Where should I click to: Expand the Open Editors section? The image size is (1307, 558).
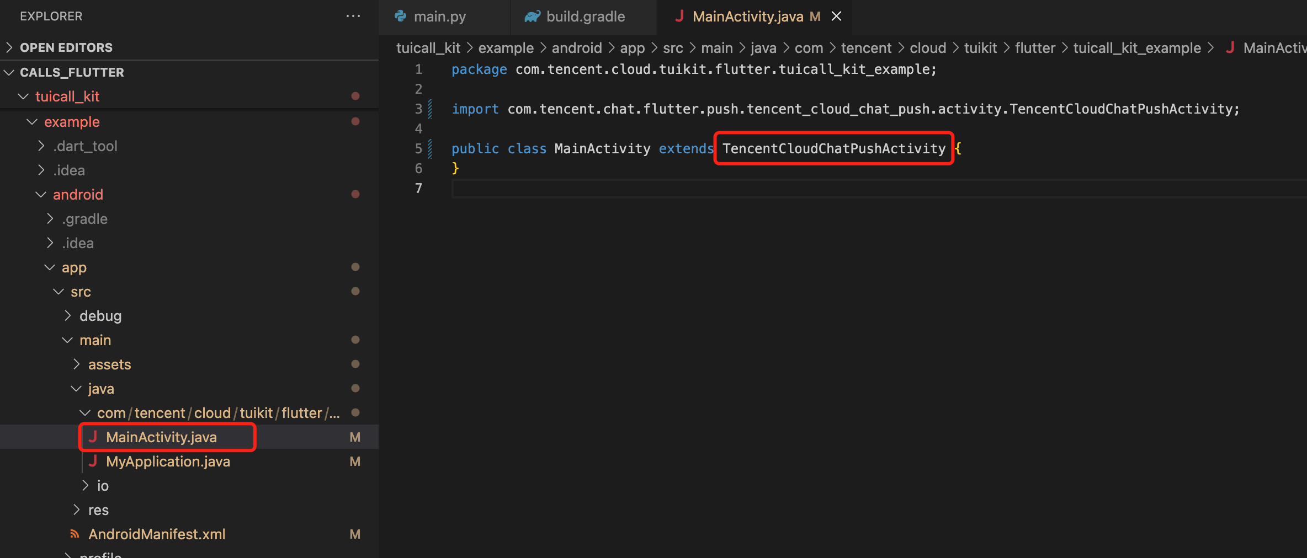tap(9, 47)
